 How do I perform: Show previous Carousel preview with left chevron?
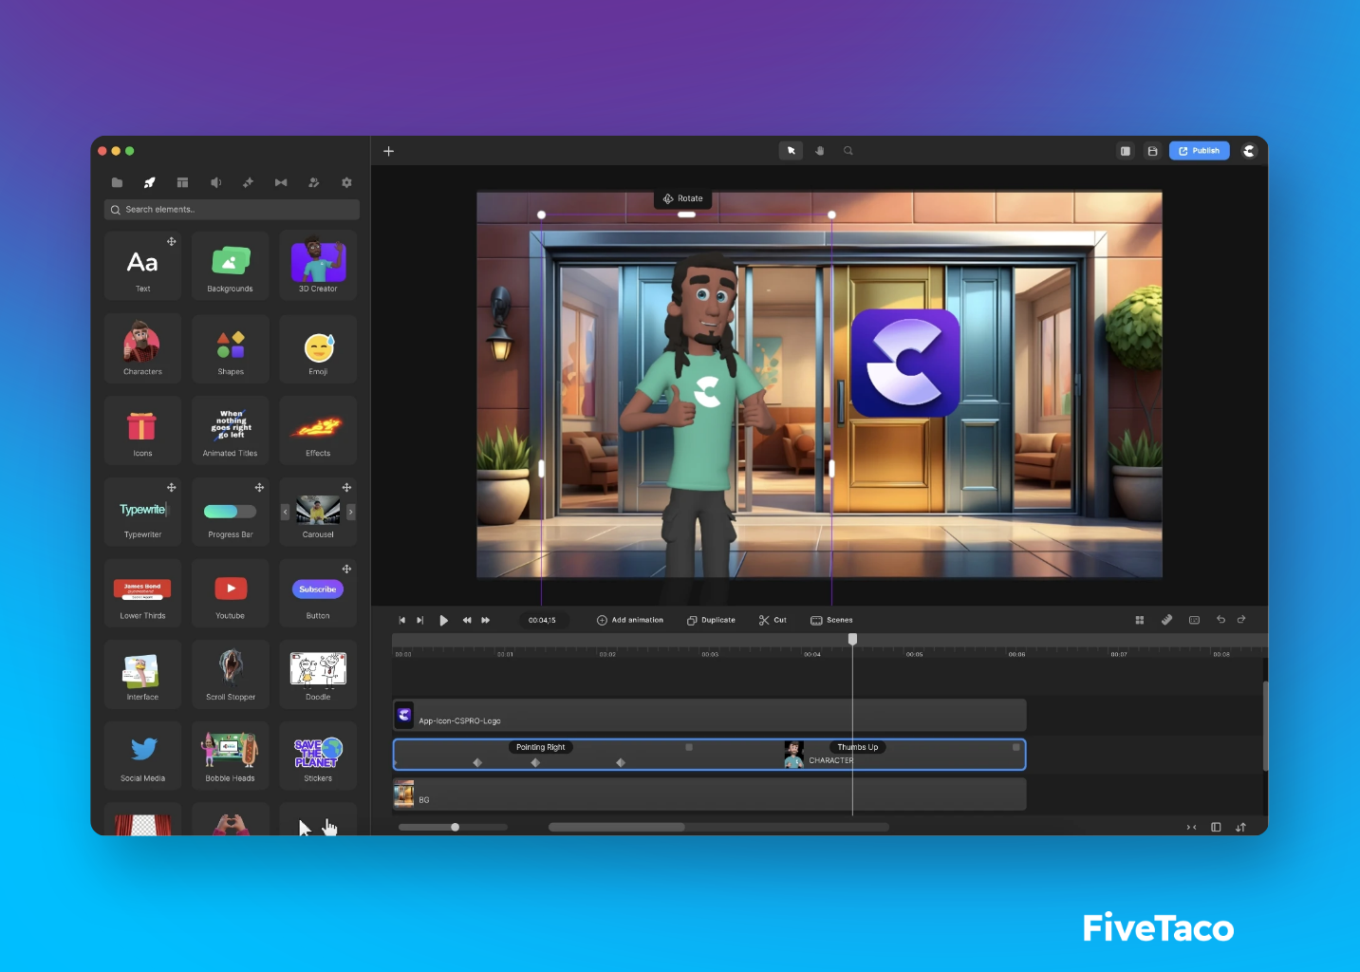click(x=285, y=513)
